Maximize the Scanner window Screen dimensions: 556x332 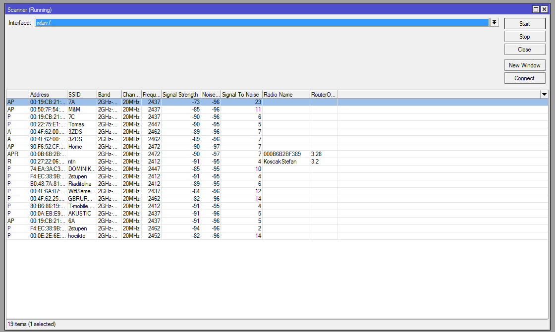pos(536,9)
